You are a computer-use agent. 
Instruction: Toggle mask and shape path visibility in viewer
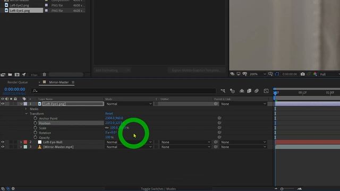tap(277, 74)
